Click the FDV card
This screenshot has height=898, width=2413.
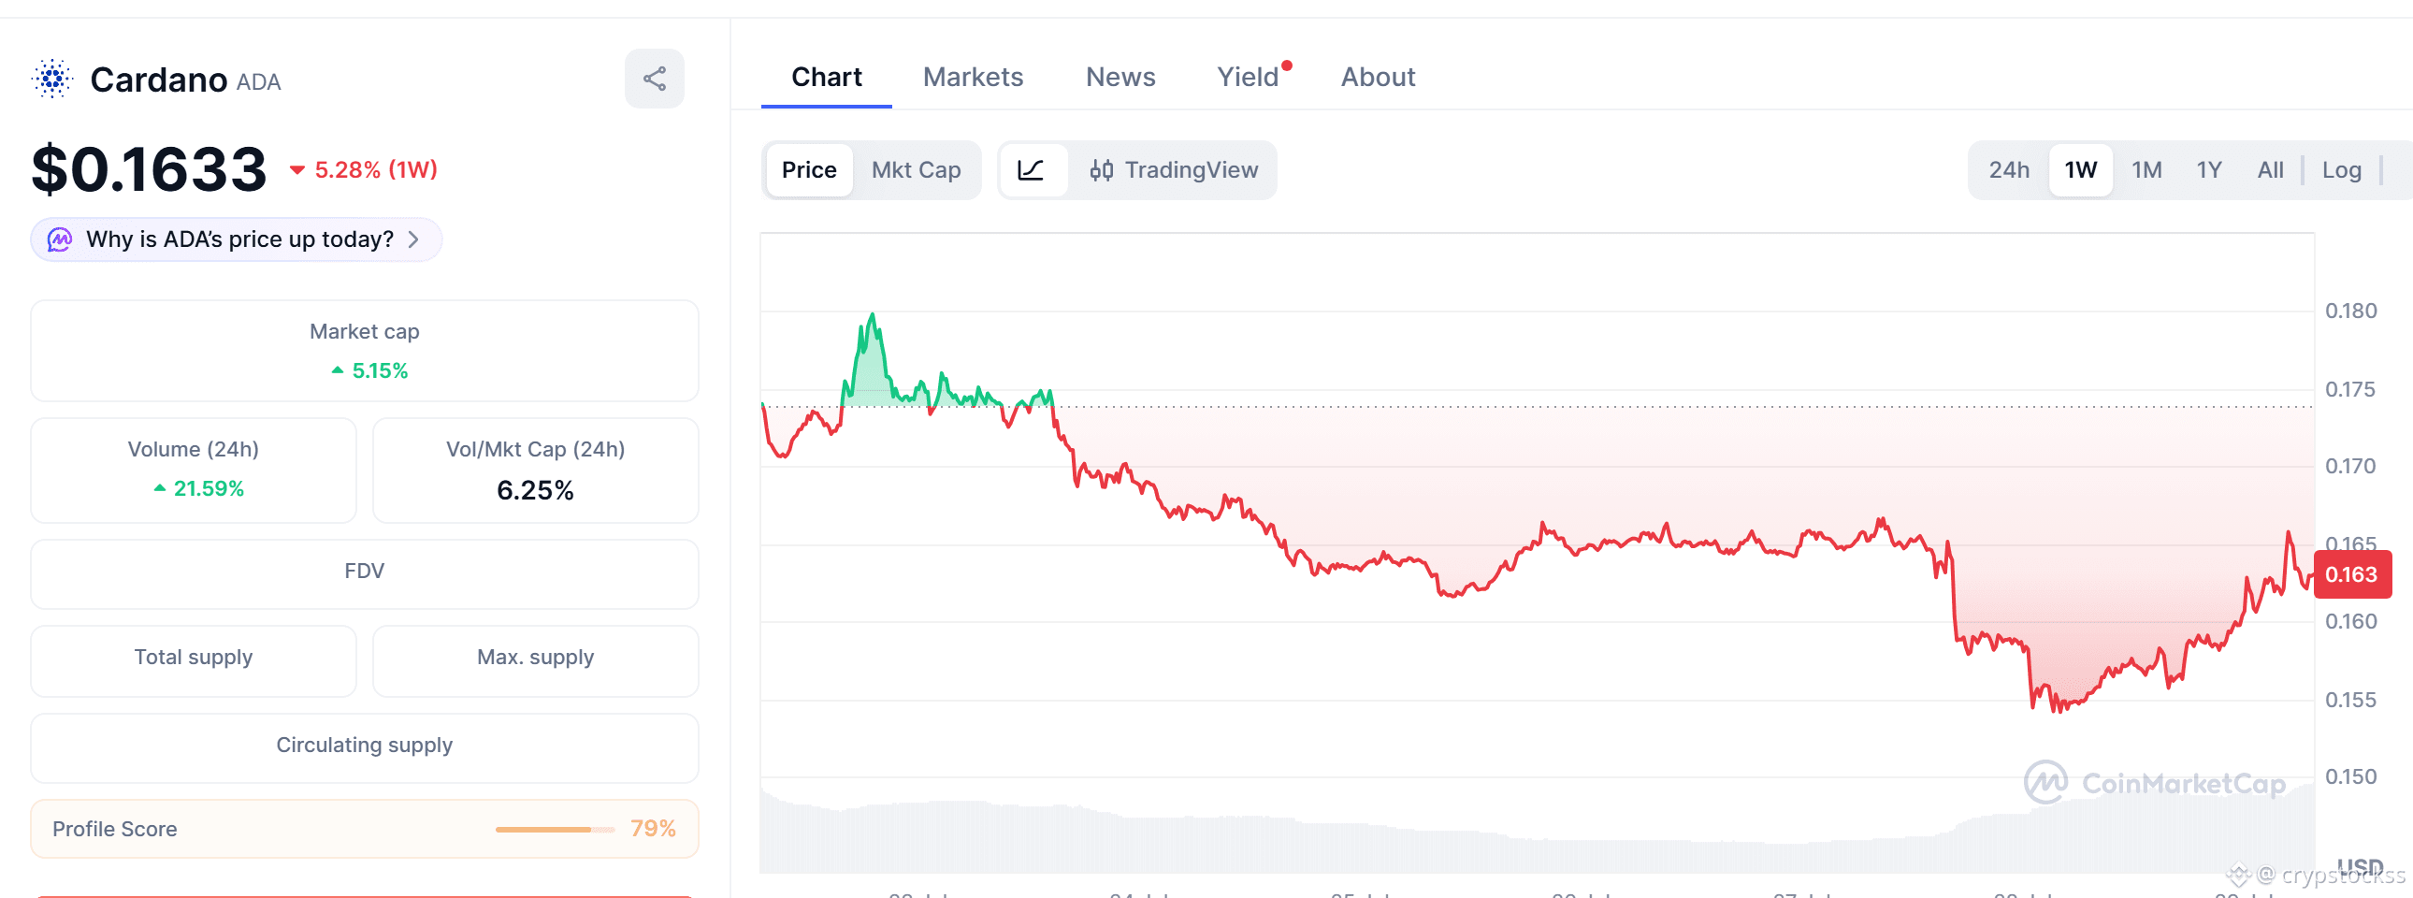pyautogui.click(x=365, y=573)
